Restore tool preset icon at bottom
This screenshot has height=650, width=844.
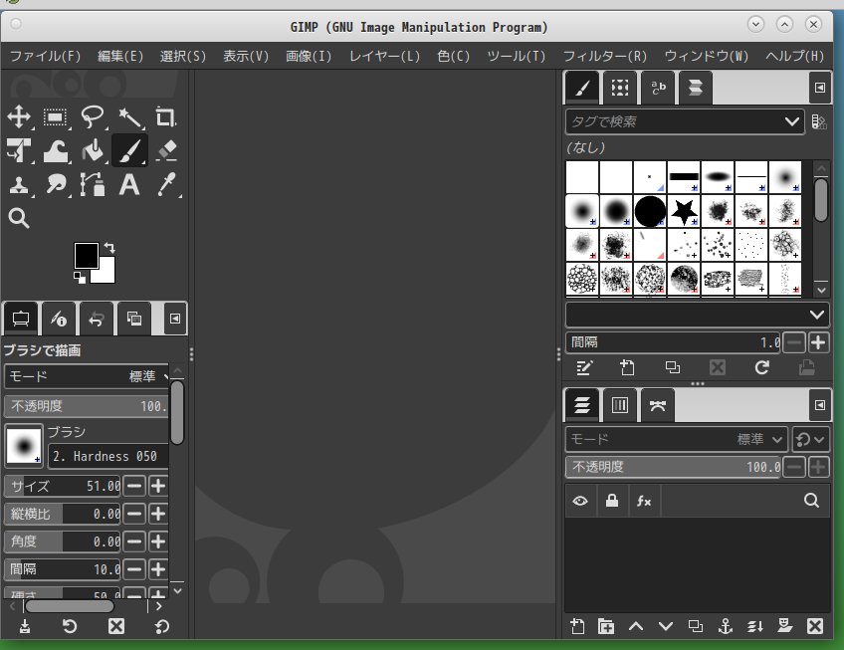tap(70, 626)
